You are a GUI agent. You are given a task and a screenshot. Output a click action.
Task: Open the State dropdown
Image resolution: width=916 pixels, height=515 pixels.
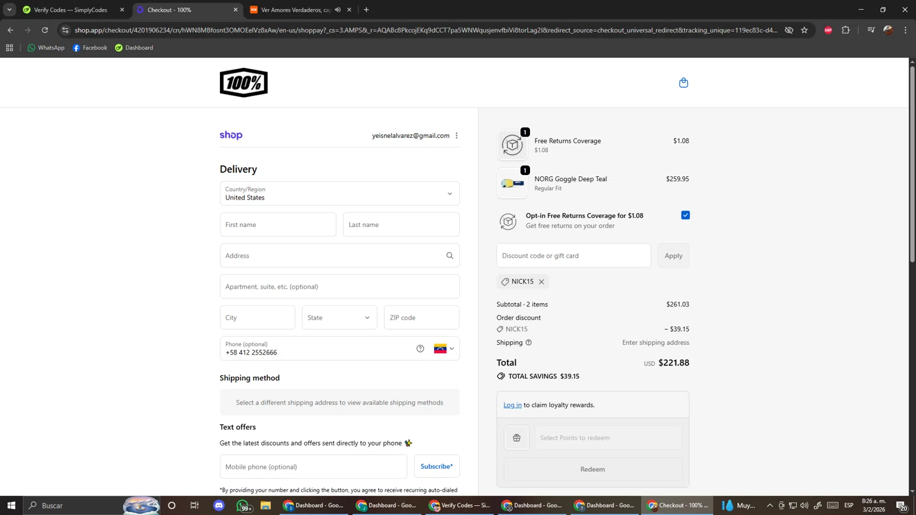click(x=340, y=317)
